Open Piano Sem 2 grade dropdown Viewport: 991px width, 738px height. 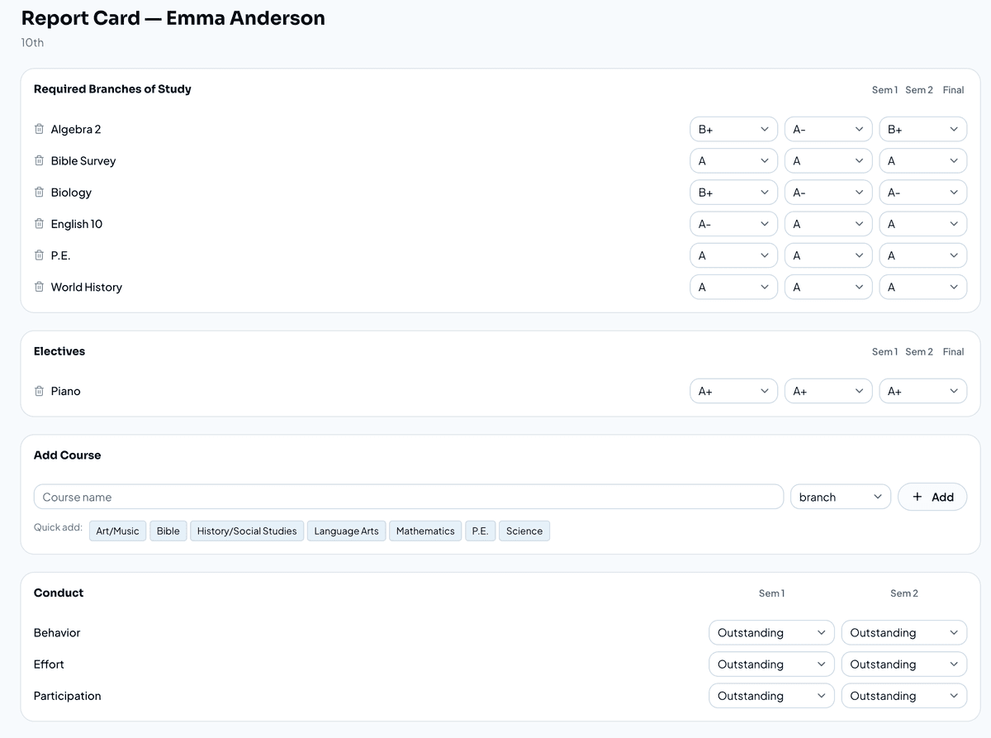(x=827, y=391)
